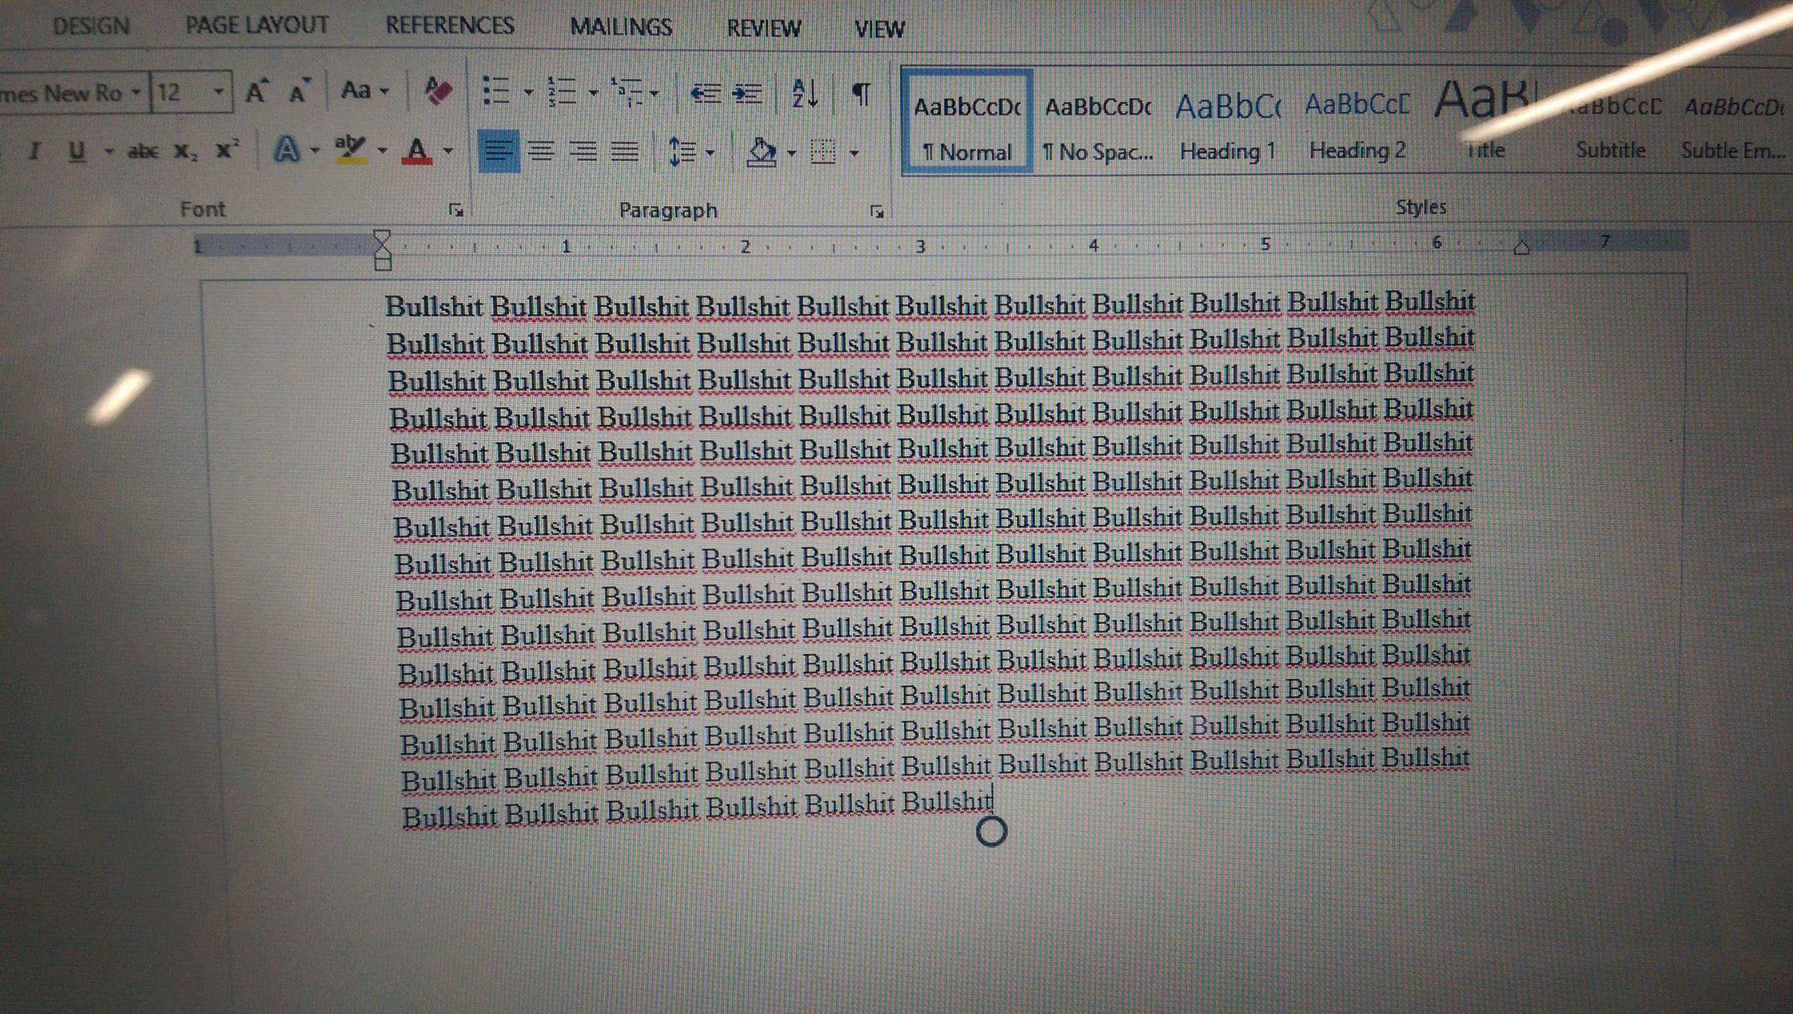This screenshot has height=1014, width=1793.
Task: Sort text with the A-Z icon
Action: click(805, 93)
